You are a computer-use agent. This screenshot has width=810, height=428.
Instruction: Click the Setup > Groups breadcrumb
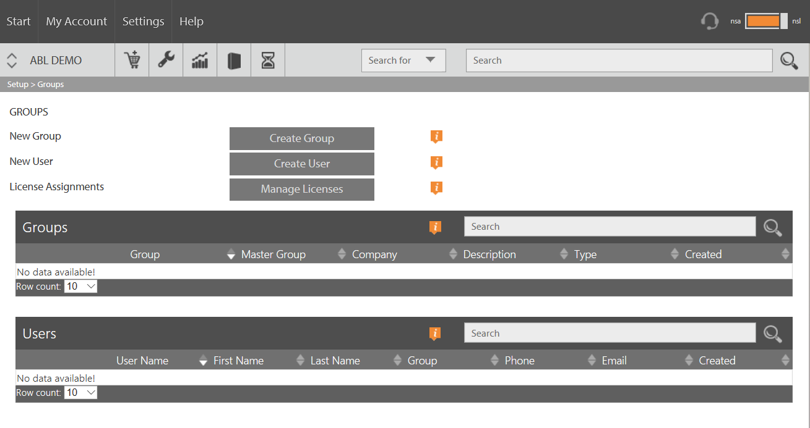point(35,84)
